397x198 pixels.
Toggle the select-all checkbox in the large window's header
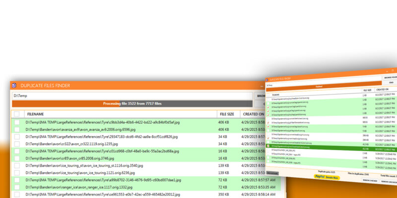(x=17, y=114)
